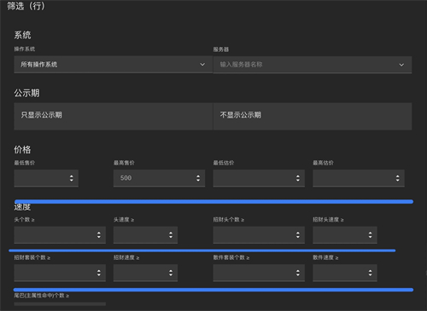Focus the 最低估价 number field
427x311 pixels.
pos(259,178)
